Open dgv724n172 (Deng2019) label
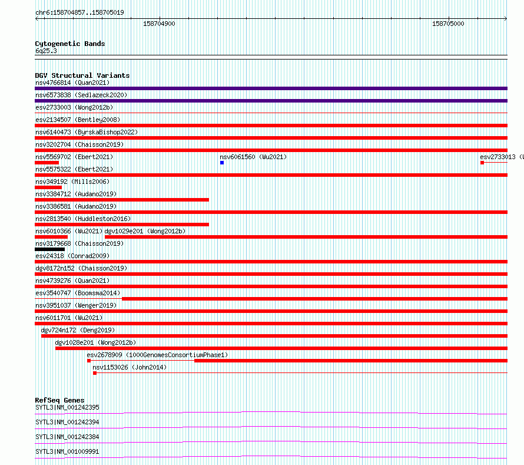524x465 pixels. pos(78,330)
